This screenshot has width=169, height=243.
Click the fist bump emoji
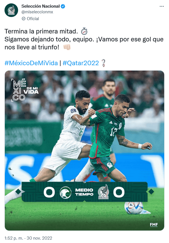tap(67, 47)
